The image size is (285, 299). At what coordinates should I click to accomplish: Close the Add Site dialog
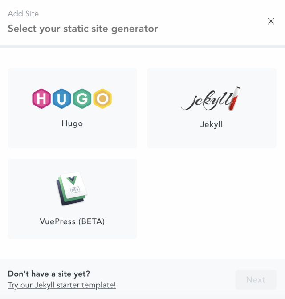tap(271, 21)
